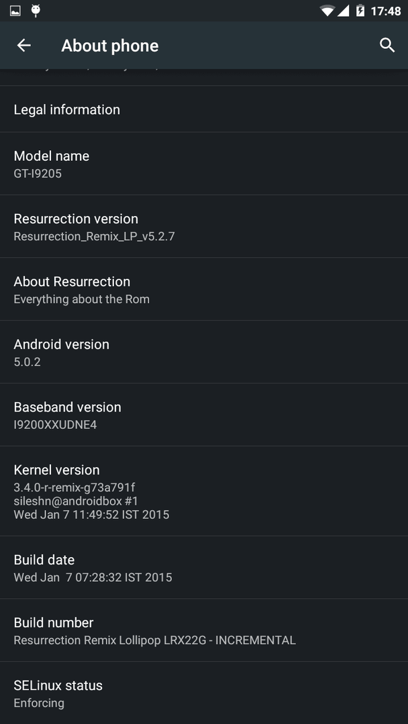This screenshot has height=724, width=408.
Task: Tap the back arrow icon
Action: click(x=23, y=46)
